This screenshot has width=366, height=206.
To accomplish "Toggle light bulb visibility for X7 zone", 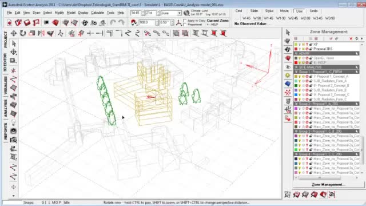I will [300, 45].
